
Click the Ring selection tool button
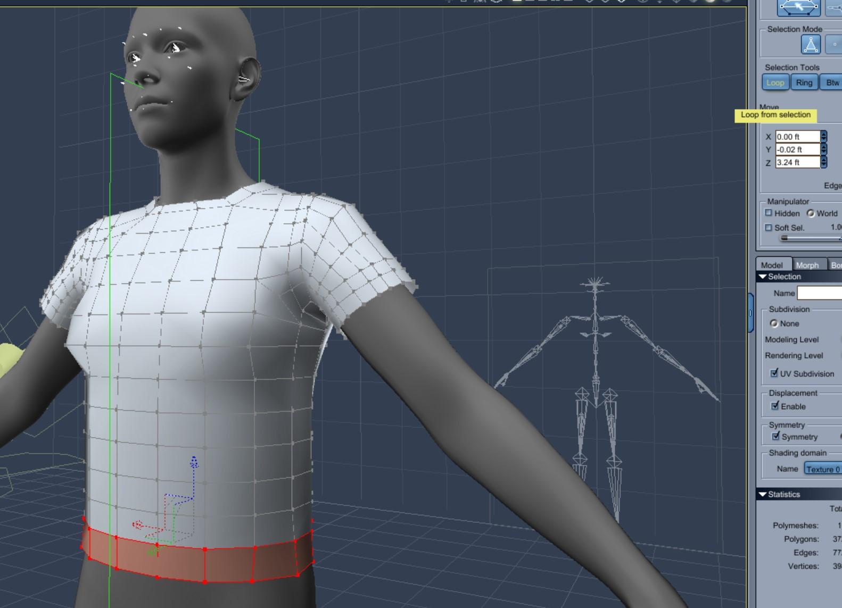(x=804, y=82)
